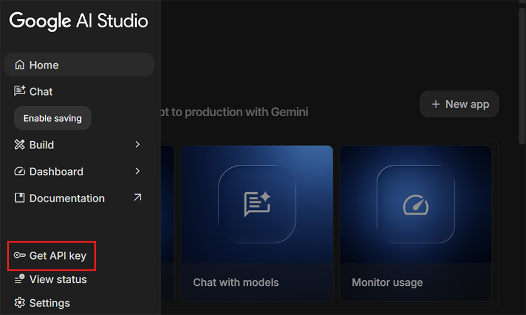Click the speedometer icon on Monitor usage card
Screen dimensions: 526x315
(416, 204)
